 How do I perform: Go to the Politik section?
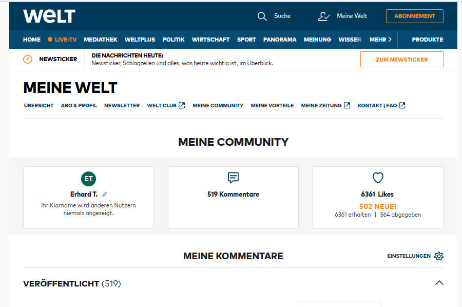pos(174,40)
